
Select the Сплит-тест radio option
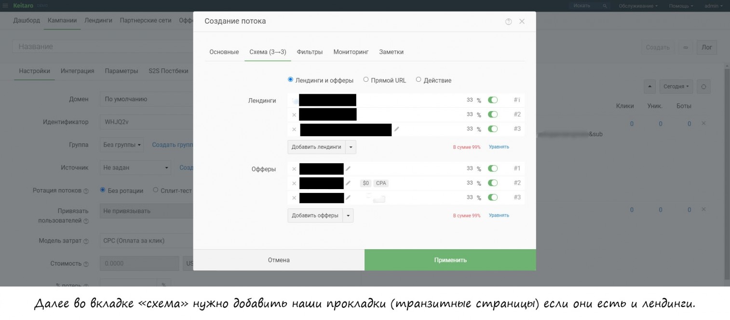click(156, 190)
